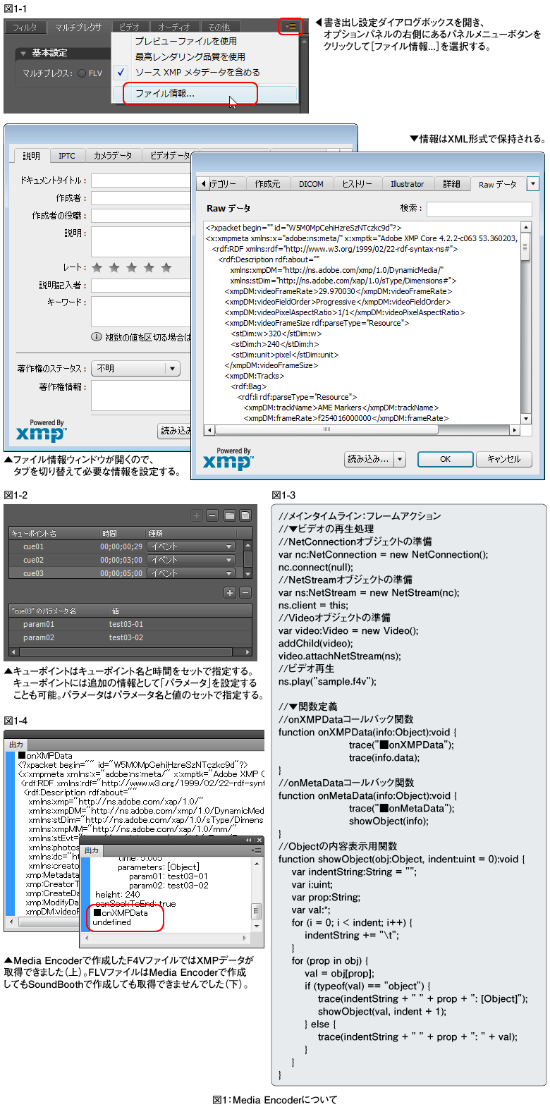This screenshot has height=1107, width=550.
Task: Set rating to four stars
Action: coord(149,268)
